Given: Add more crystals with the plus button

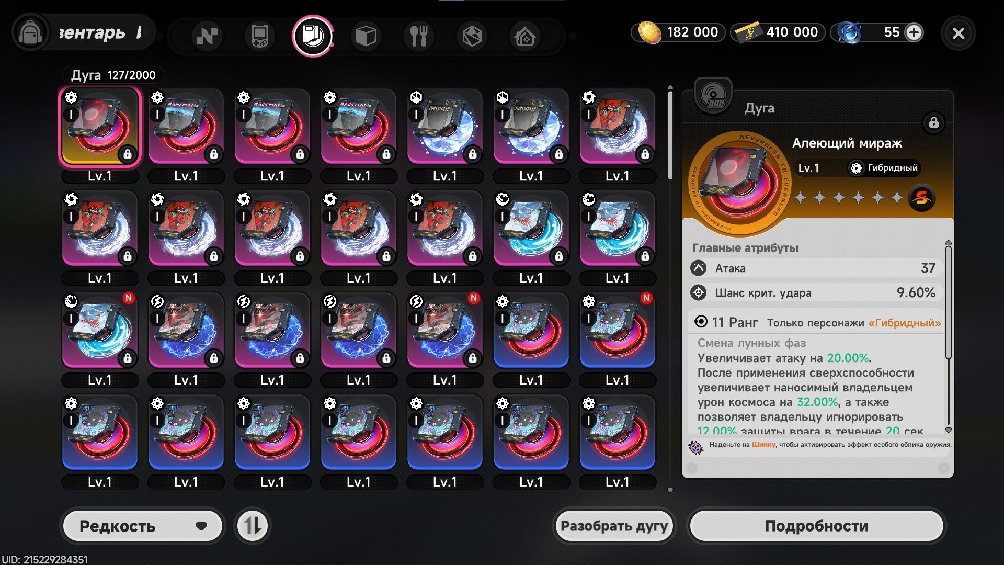Looking at the screenshot, I should (914, 32).
